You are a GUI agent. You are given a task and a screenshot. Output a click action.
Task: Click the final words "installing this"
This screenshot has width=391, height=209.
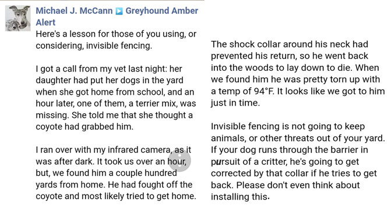pos(239,197)
